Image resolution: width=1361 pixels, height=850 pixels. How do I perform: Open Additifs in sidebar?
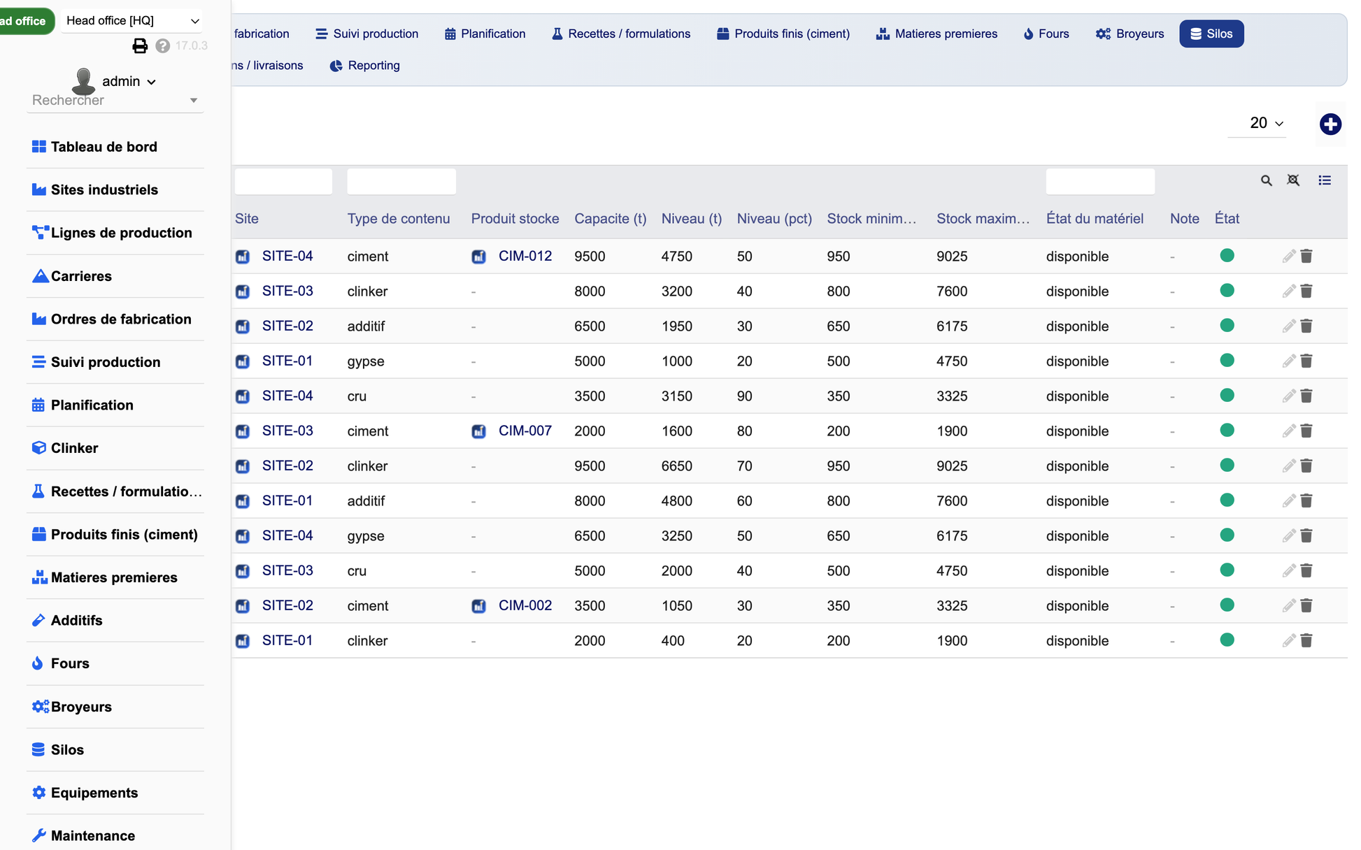coord(67,621)
